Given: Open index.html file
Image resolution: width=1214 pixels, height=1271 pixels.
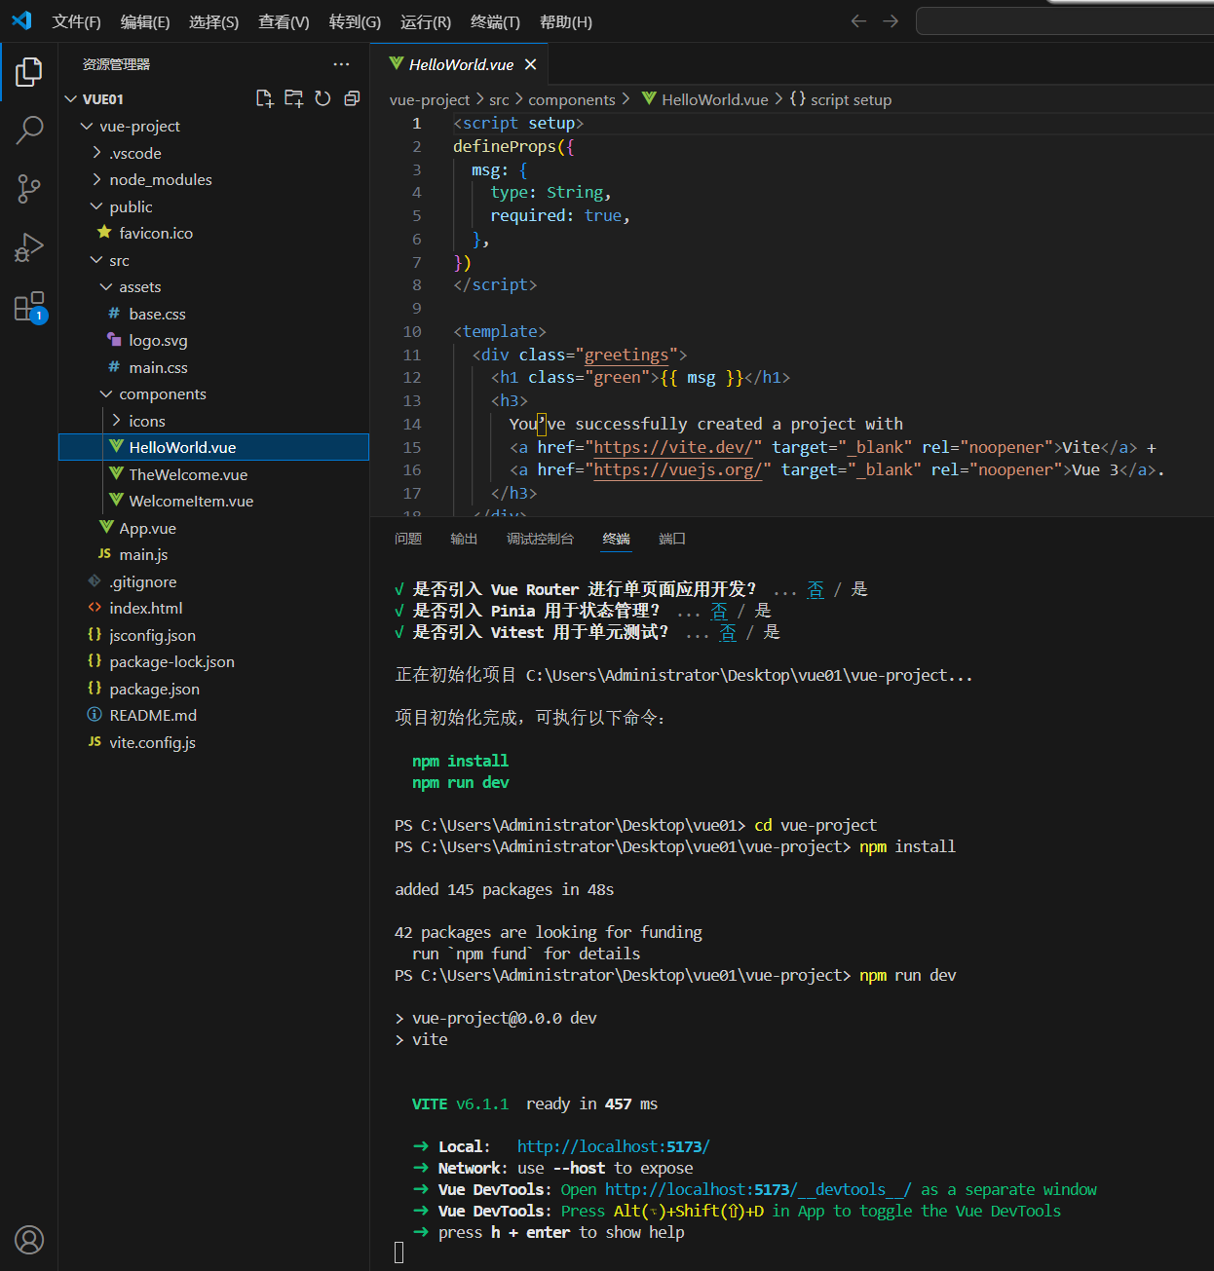Looking at the screenshot, I should pos(213,609).
